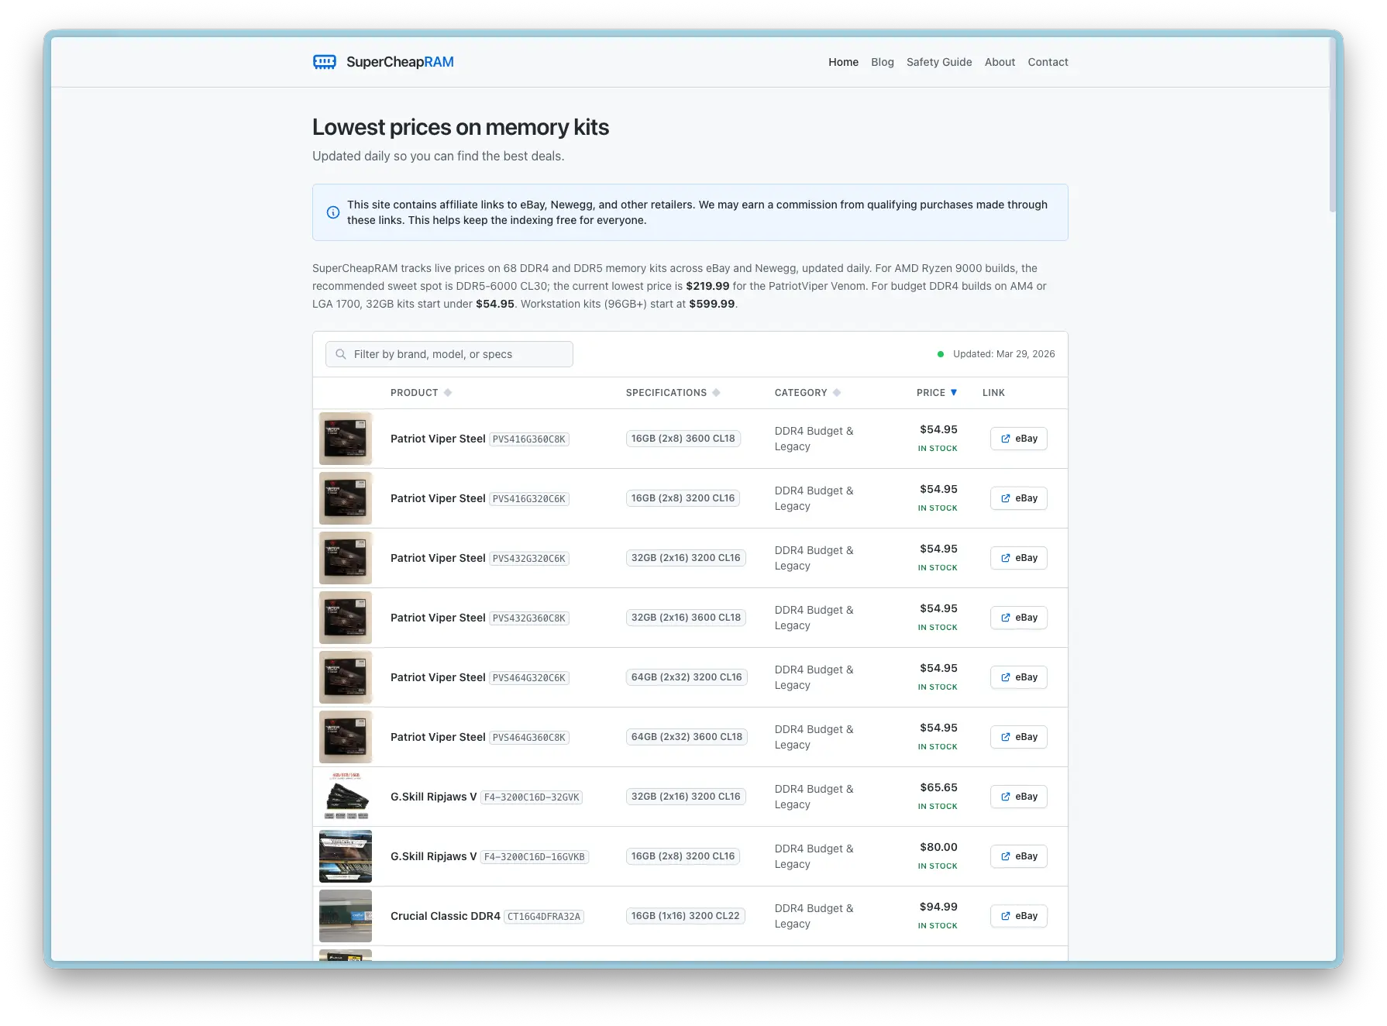This screenshot has width=1387, height=1026.
Task: Open eBay link for PVS432G360C8K
Action: pos(1019,618)
